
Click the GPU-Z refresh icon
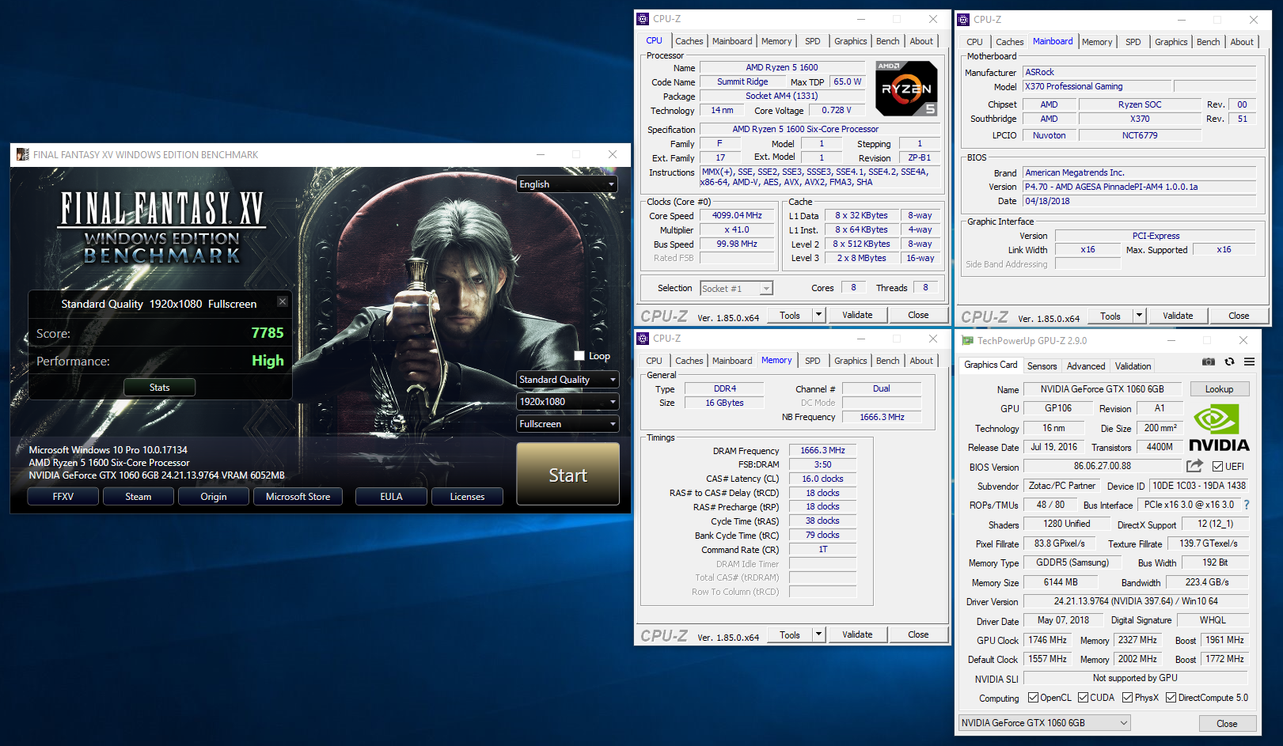pyautogui.click(x=1229, y=362)
